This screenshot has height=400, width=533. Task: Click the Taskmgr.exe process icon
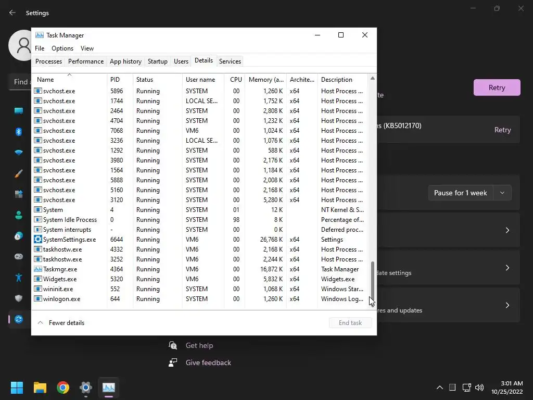[37, 269]
